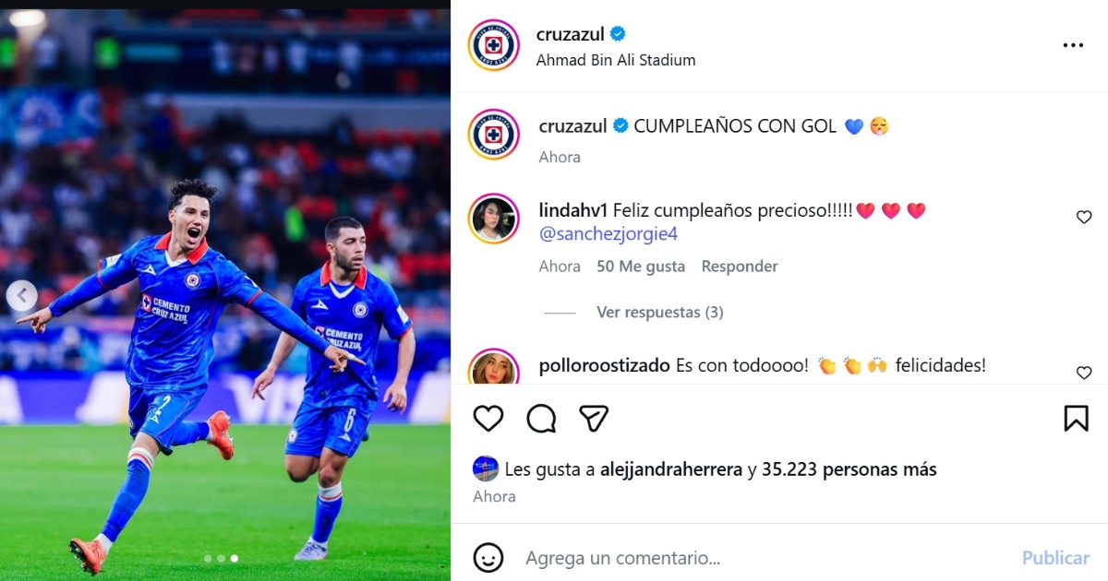Open polloroostizado's profile avatar
This screenshot has height=581, width=1108.
pos(493,367)
